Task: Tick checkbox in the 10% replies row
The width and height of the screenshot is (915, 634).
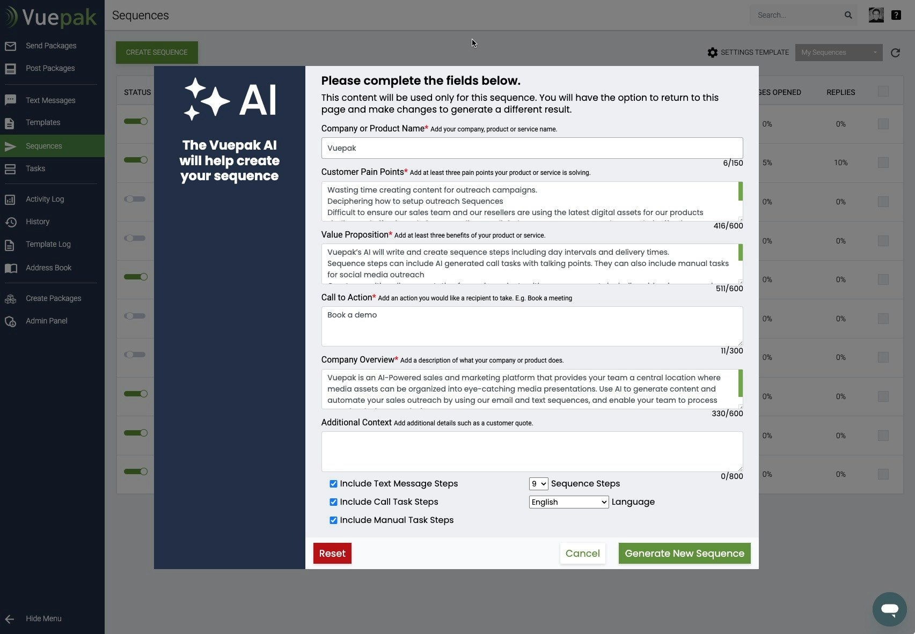Action: pos(883,163)
